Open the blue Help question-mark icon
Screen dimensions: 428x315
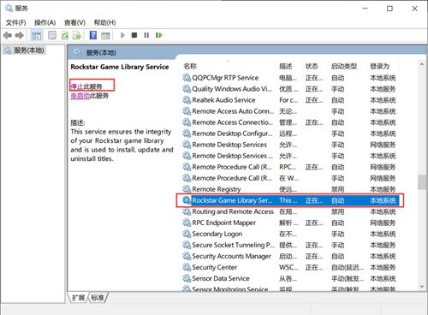click(93, 35)
